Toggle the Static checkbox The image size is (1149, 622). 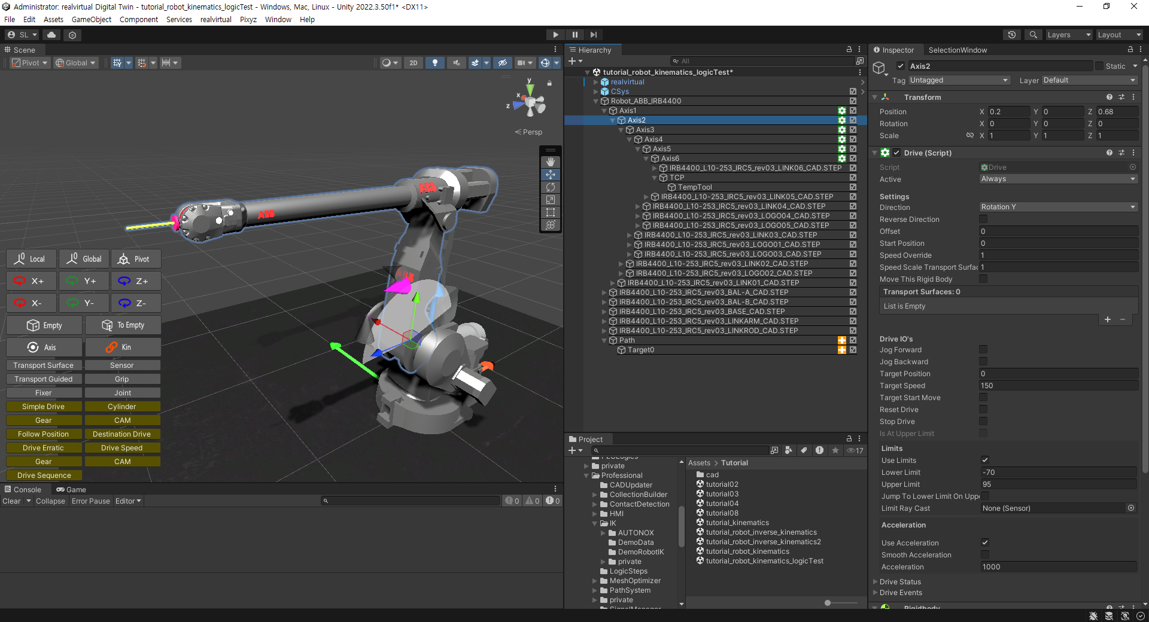(x=1099, y=66)
